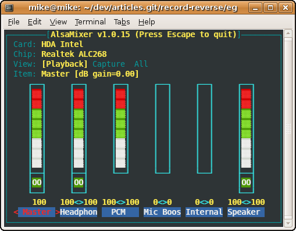
Task: Toggle the Headphone mute indicator
Action: [79, 182]
